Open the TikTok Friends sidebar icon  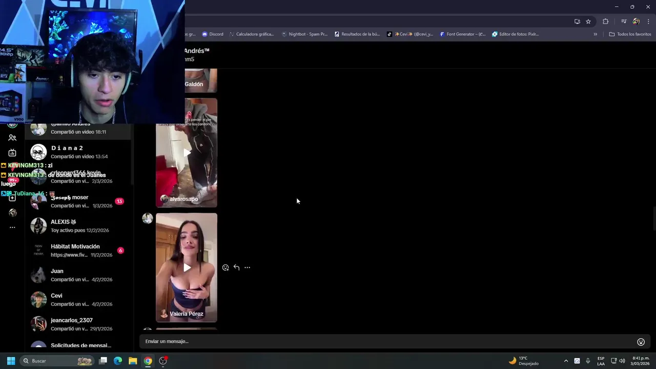[12, 138]
